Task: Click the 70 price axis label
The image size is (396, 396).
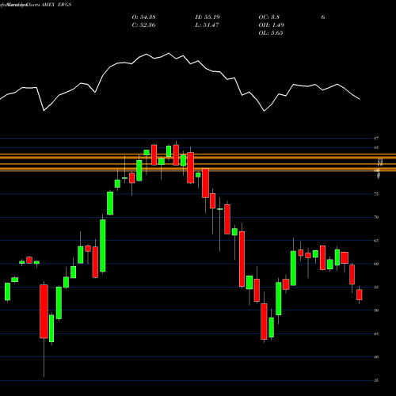Action: (x=376, y=217)
